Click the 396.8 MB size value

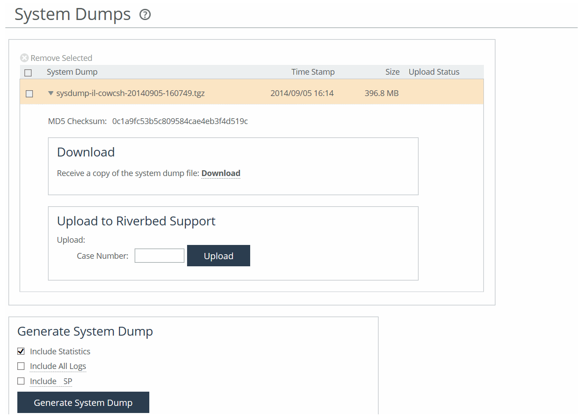click(382, 93)
